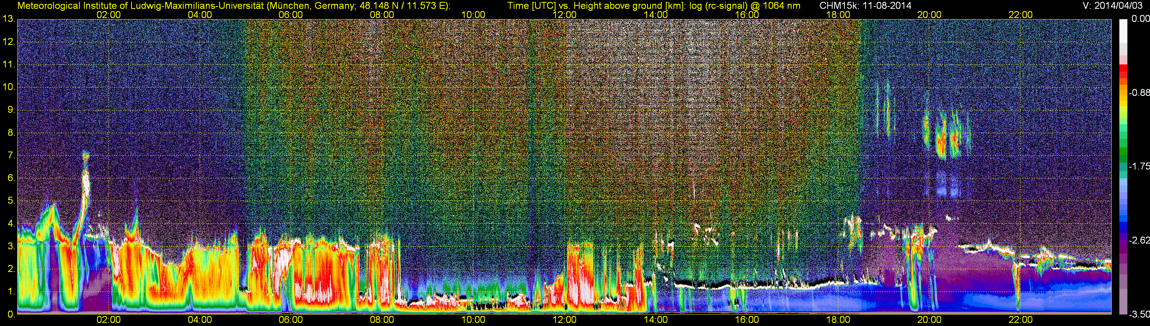Click the '12:00' label on the top time axis

pos(565,15)
